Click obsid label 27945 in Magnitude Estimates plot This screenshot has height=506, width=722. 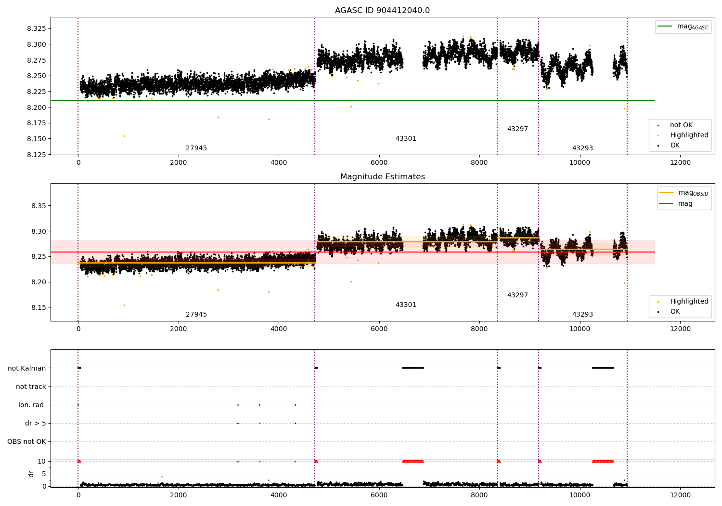(x=196, y=315)
